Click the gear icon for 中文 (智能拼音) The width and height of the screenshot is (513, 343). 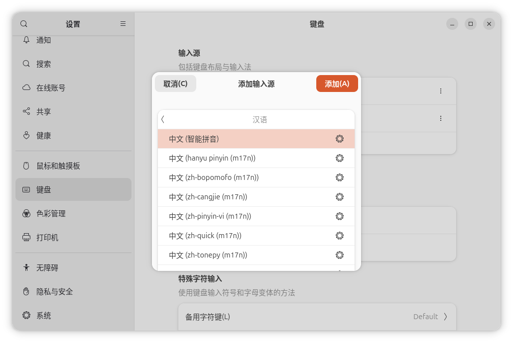[x=340, y=139]
